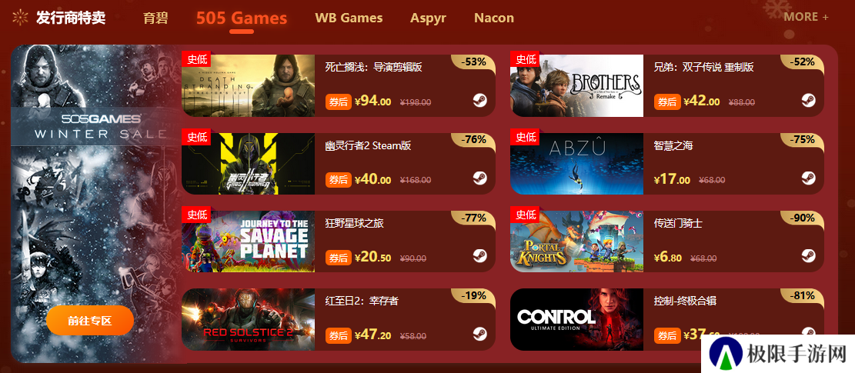
Task: Switch to the 育碧 publisher tab
Action: pyautogui.click(x=155, y=18)
